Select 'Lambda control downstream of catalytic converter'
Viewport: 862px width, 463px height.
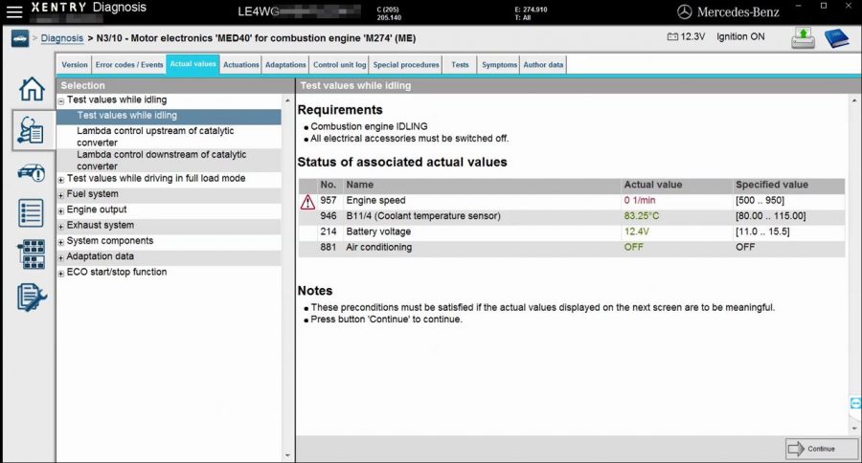169,161
